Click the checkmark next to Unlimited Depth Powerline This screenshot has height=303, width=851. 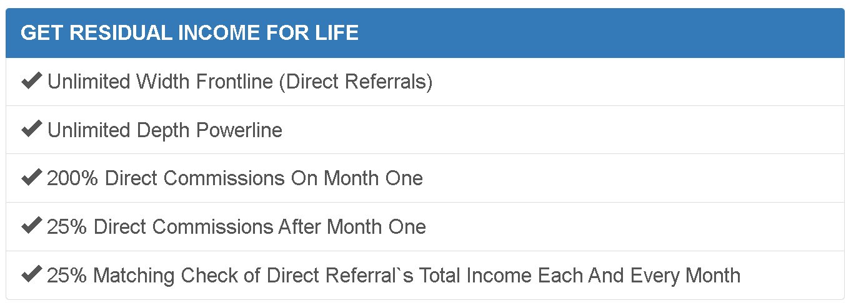coord(31,130)
